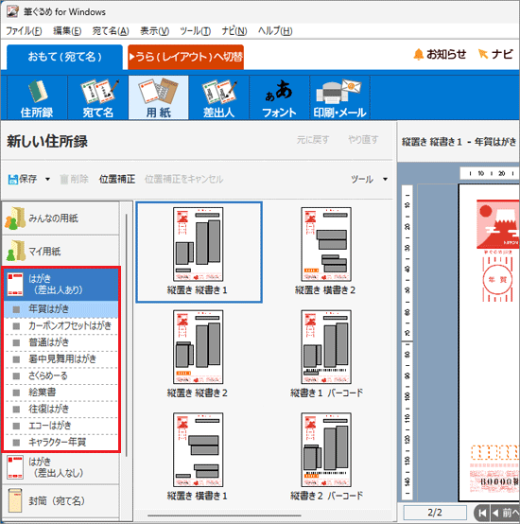This screenshot has width=520, height=524.
Task: Open the 編集(E) menu
Action: (x=67, y=31)
